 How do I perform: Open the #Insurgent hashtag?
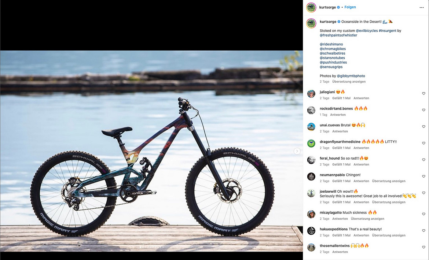pyautogui.click(x=388, y=31)
